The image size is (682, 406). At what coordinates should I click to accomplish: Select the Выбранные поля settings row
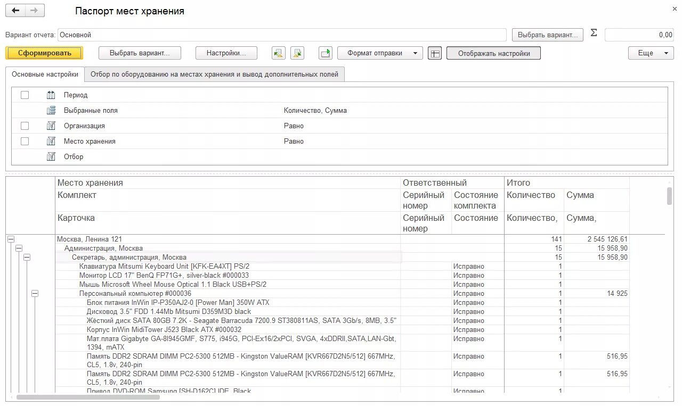(x=339, y=111)
